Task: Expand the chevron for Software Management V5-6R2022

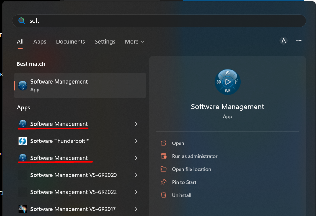Action: (136, 192)
